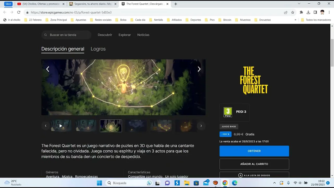Open Microsoft Edge from the taskbar
Viewport: 334px width, 188px height.
[235, 183]
